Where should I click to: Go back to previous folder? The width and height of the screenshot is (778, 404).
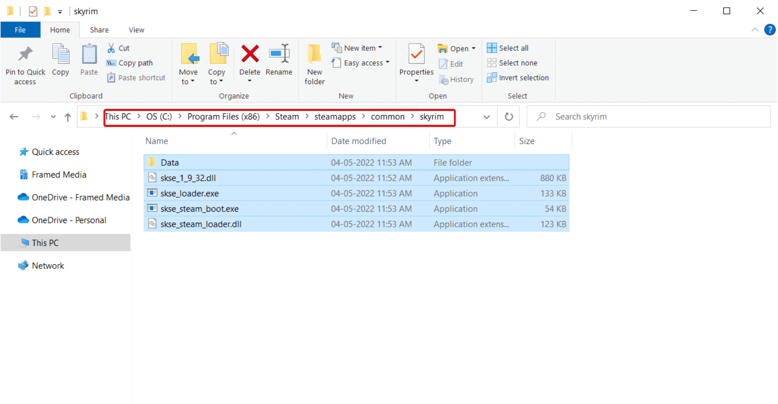(14, 117)
